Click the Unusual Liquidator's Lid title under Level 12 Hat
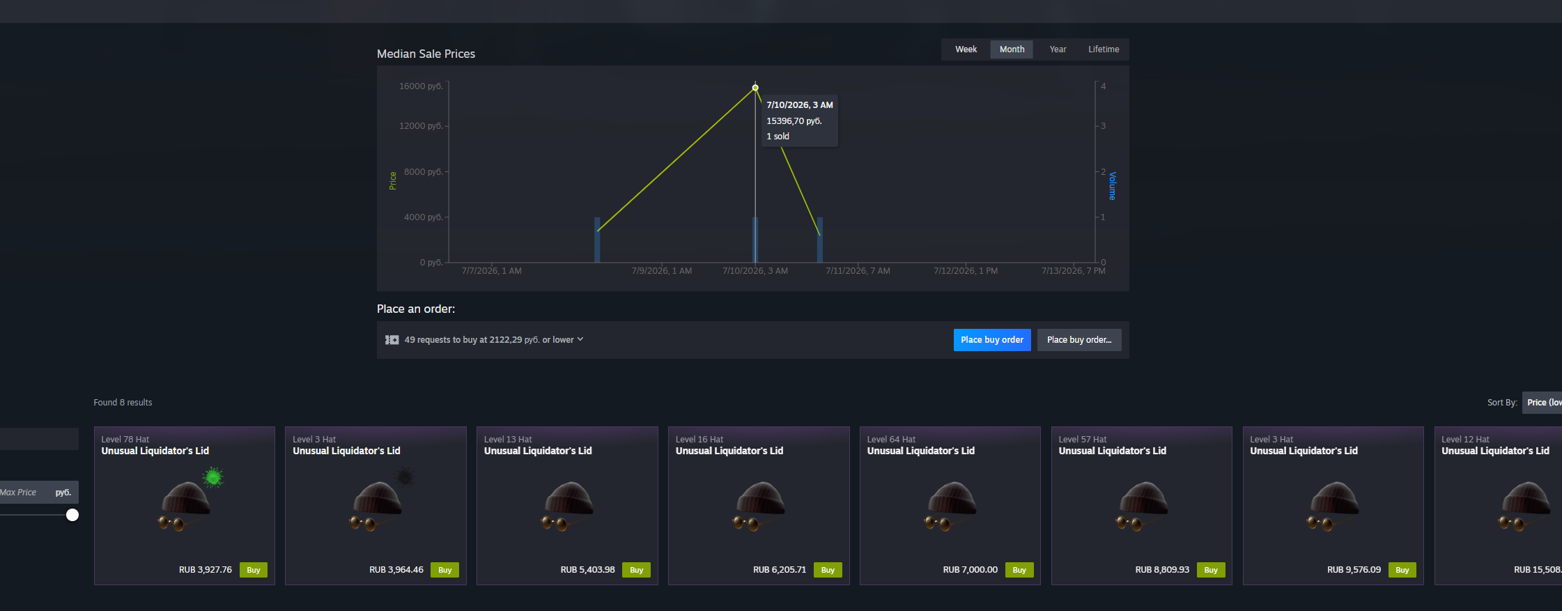Screen dimensions: 1562x611 (1495, 451)
